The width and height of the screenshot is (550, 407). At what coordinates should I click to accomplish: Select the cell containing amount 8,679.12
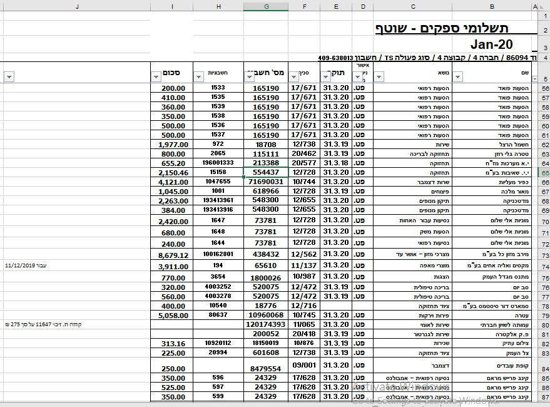pos(172,255)
